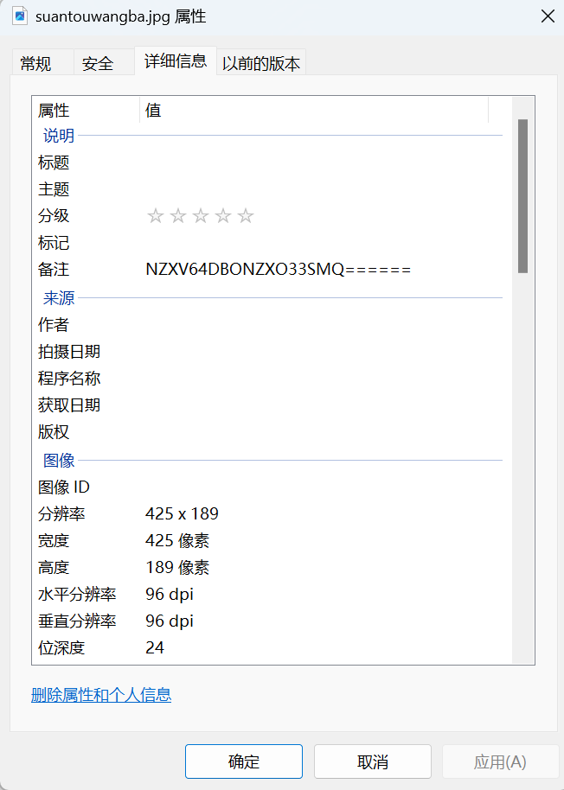
Task: Click the 值 column header
Action: click(314, 110)
